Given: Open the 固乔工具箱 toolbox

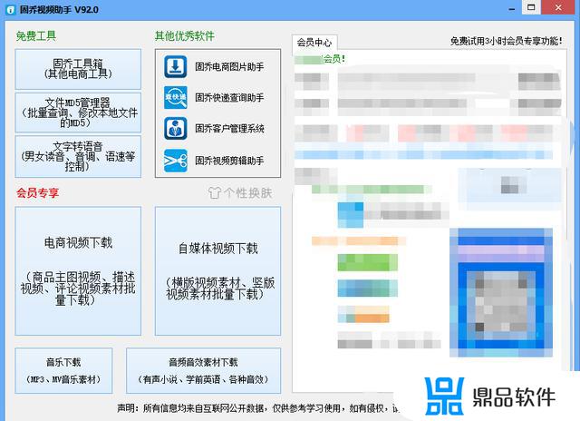Looking at the screenshot, I should pyautogui.click(x=78, y=69).
